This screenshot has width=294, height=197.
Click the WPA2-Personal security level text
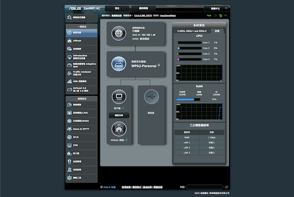[144, 66]
